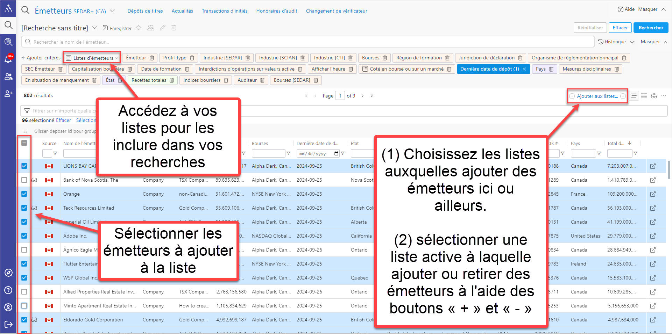Click the logout icon in sidebar
672x334 pixels.
pyautogui.click(x=8, y=324)
